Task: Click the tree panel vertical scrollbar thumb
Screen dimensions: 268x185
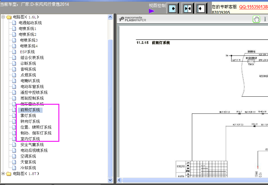Action: 110,108
